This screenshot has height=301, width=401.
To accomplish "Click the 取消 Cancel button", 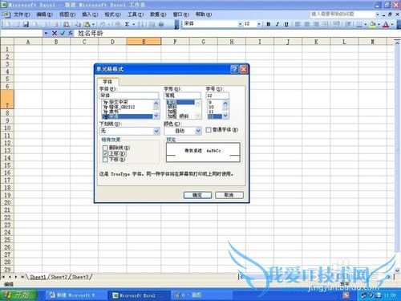I will tap(229, 195).
